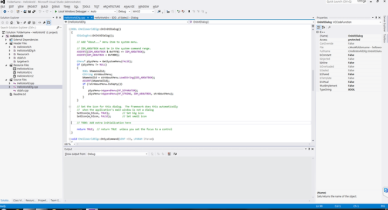
Task: Open the Server Explorer side tab
Action: [x=385, y=24]
